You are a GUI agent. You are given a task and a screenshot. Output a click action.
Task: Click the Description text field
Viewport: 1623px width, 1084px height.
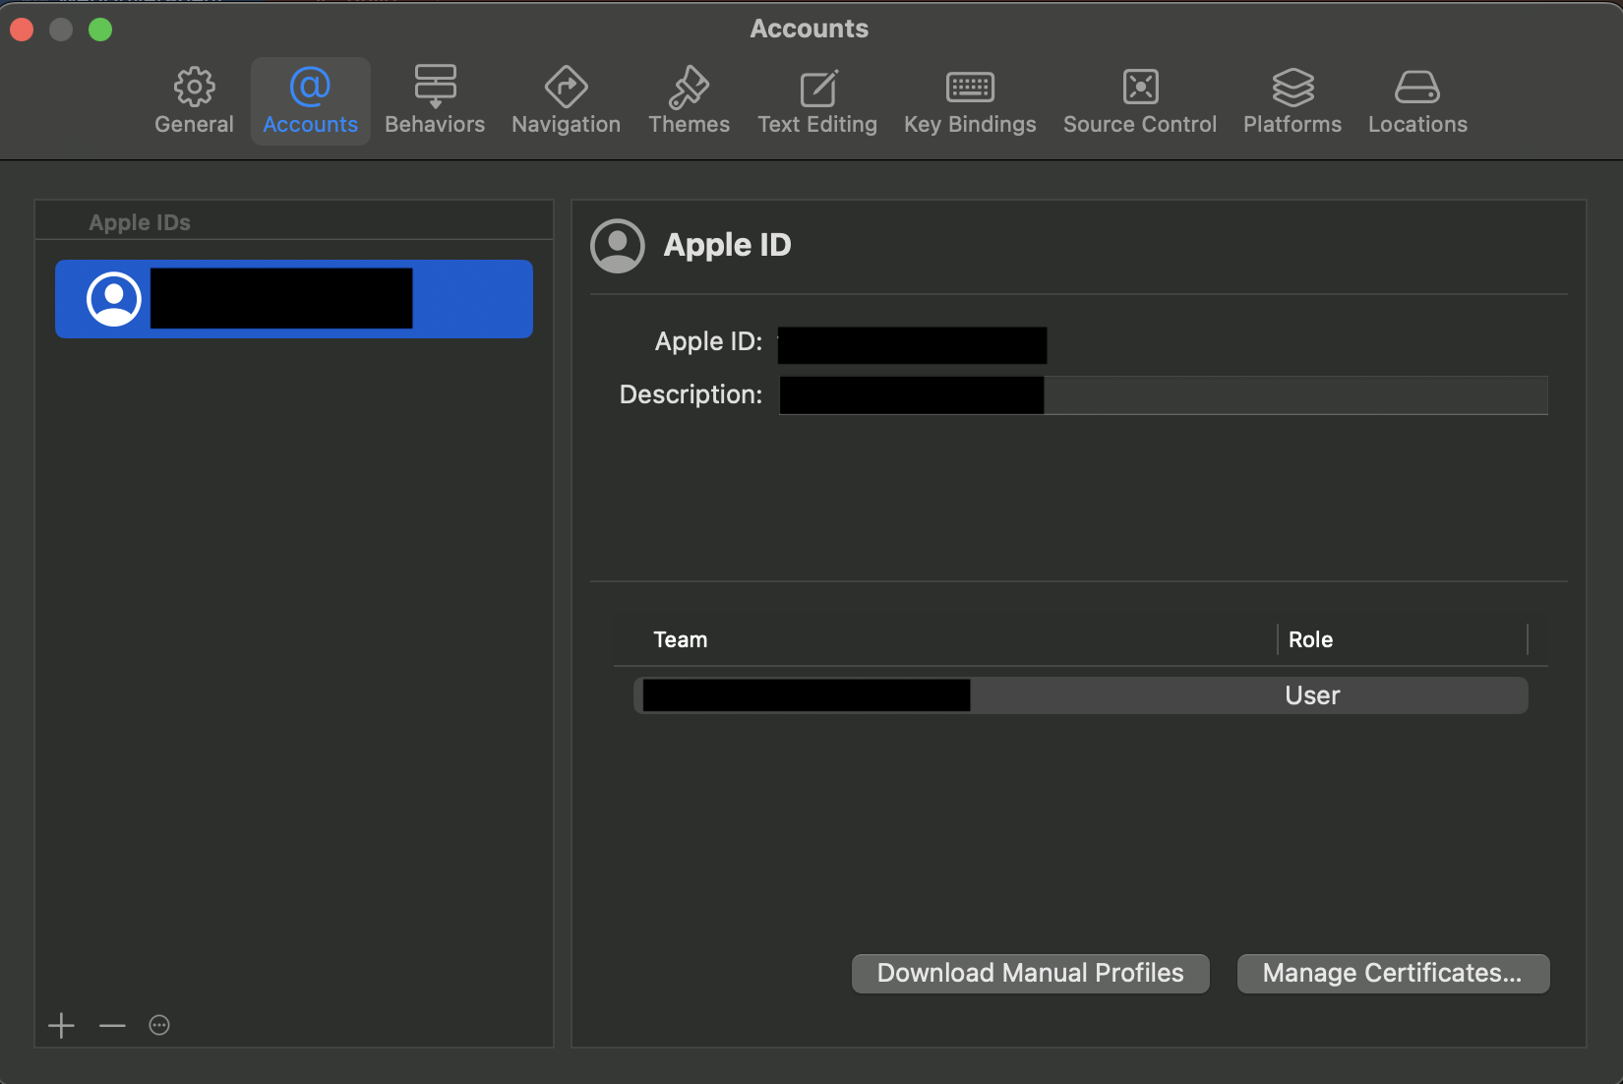pyautogui.click(x=1164, y=395)
